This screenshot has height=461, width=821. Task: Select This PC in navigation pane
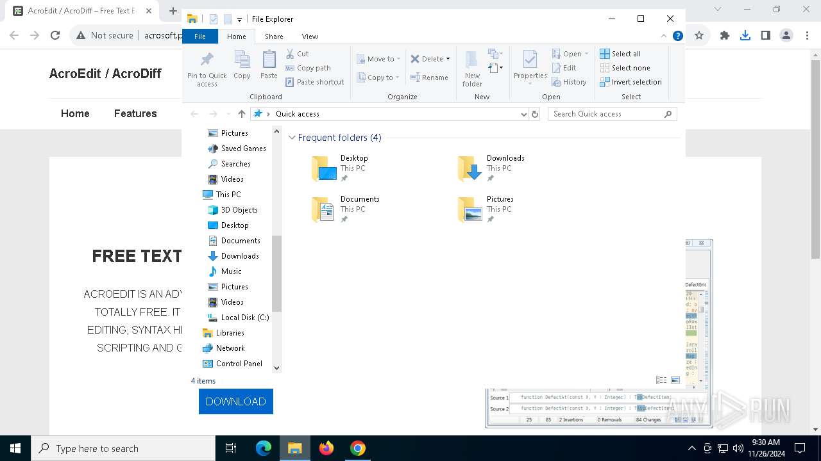222,195
